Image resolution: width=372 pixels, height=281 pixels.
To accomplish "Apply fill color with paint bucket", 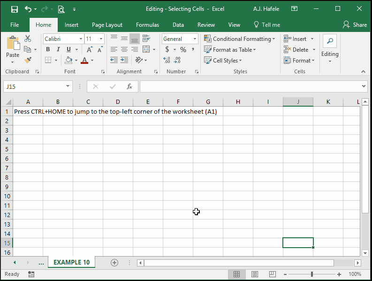I will (68, 60).
